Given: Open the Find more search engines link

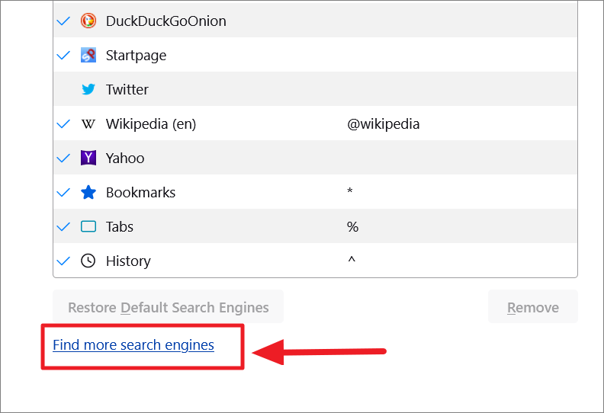Looking at the screenshot, I should coord(133,345).
